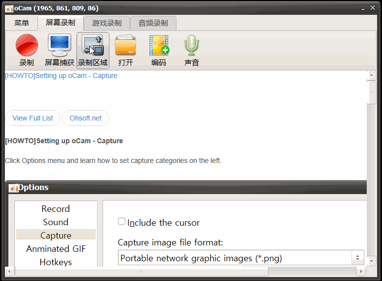Viewport: 382px width, 281px height.
Task: Click the horizontal scrollbar thumb
Action: click(141, 272)
